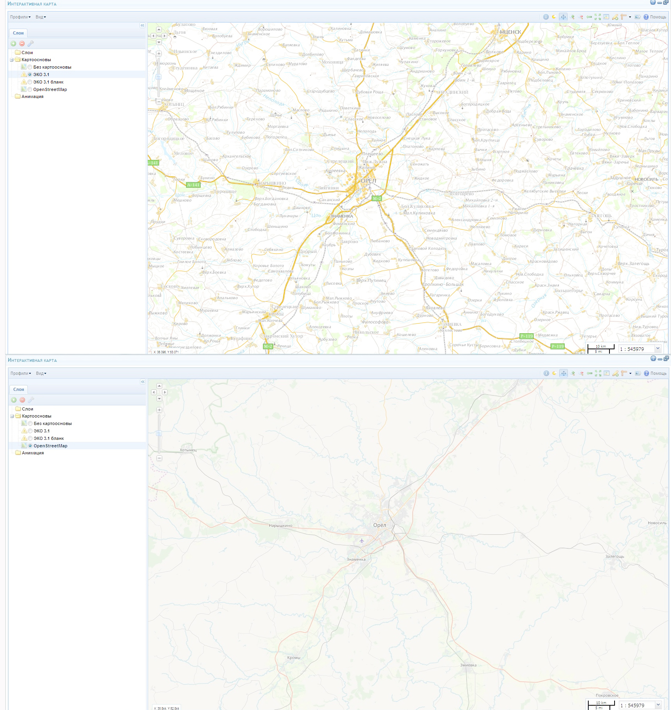Select the 'Без картоосновы' radio in the upper panel
Screen dimensions: 671x710
[x=30, y=67]
